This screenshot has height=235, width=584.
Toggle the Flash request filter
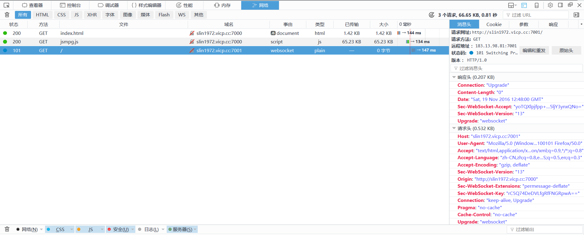point(164,15)
